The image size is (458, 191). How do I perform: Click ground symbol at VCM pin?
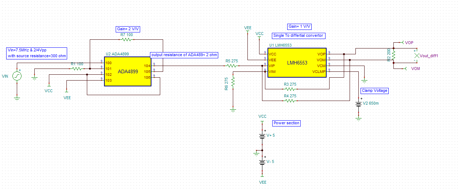point(364,80)
